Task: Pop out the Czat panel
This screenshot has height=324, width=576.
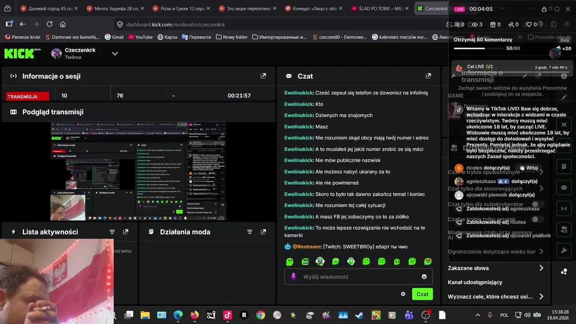Action: [428, 76]
